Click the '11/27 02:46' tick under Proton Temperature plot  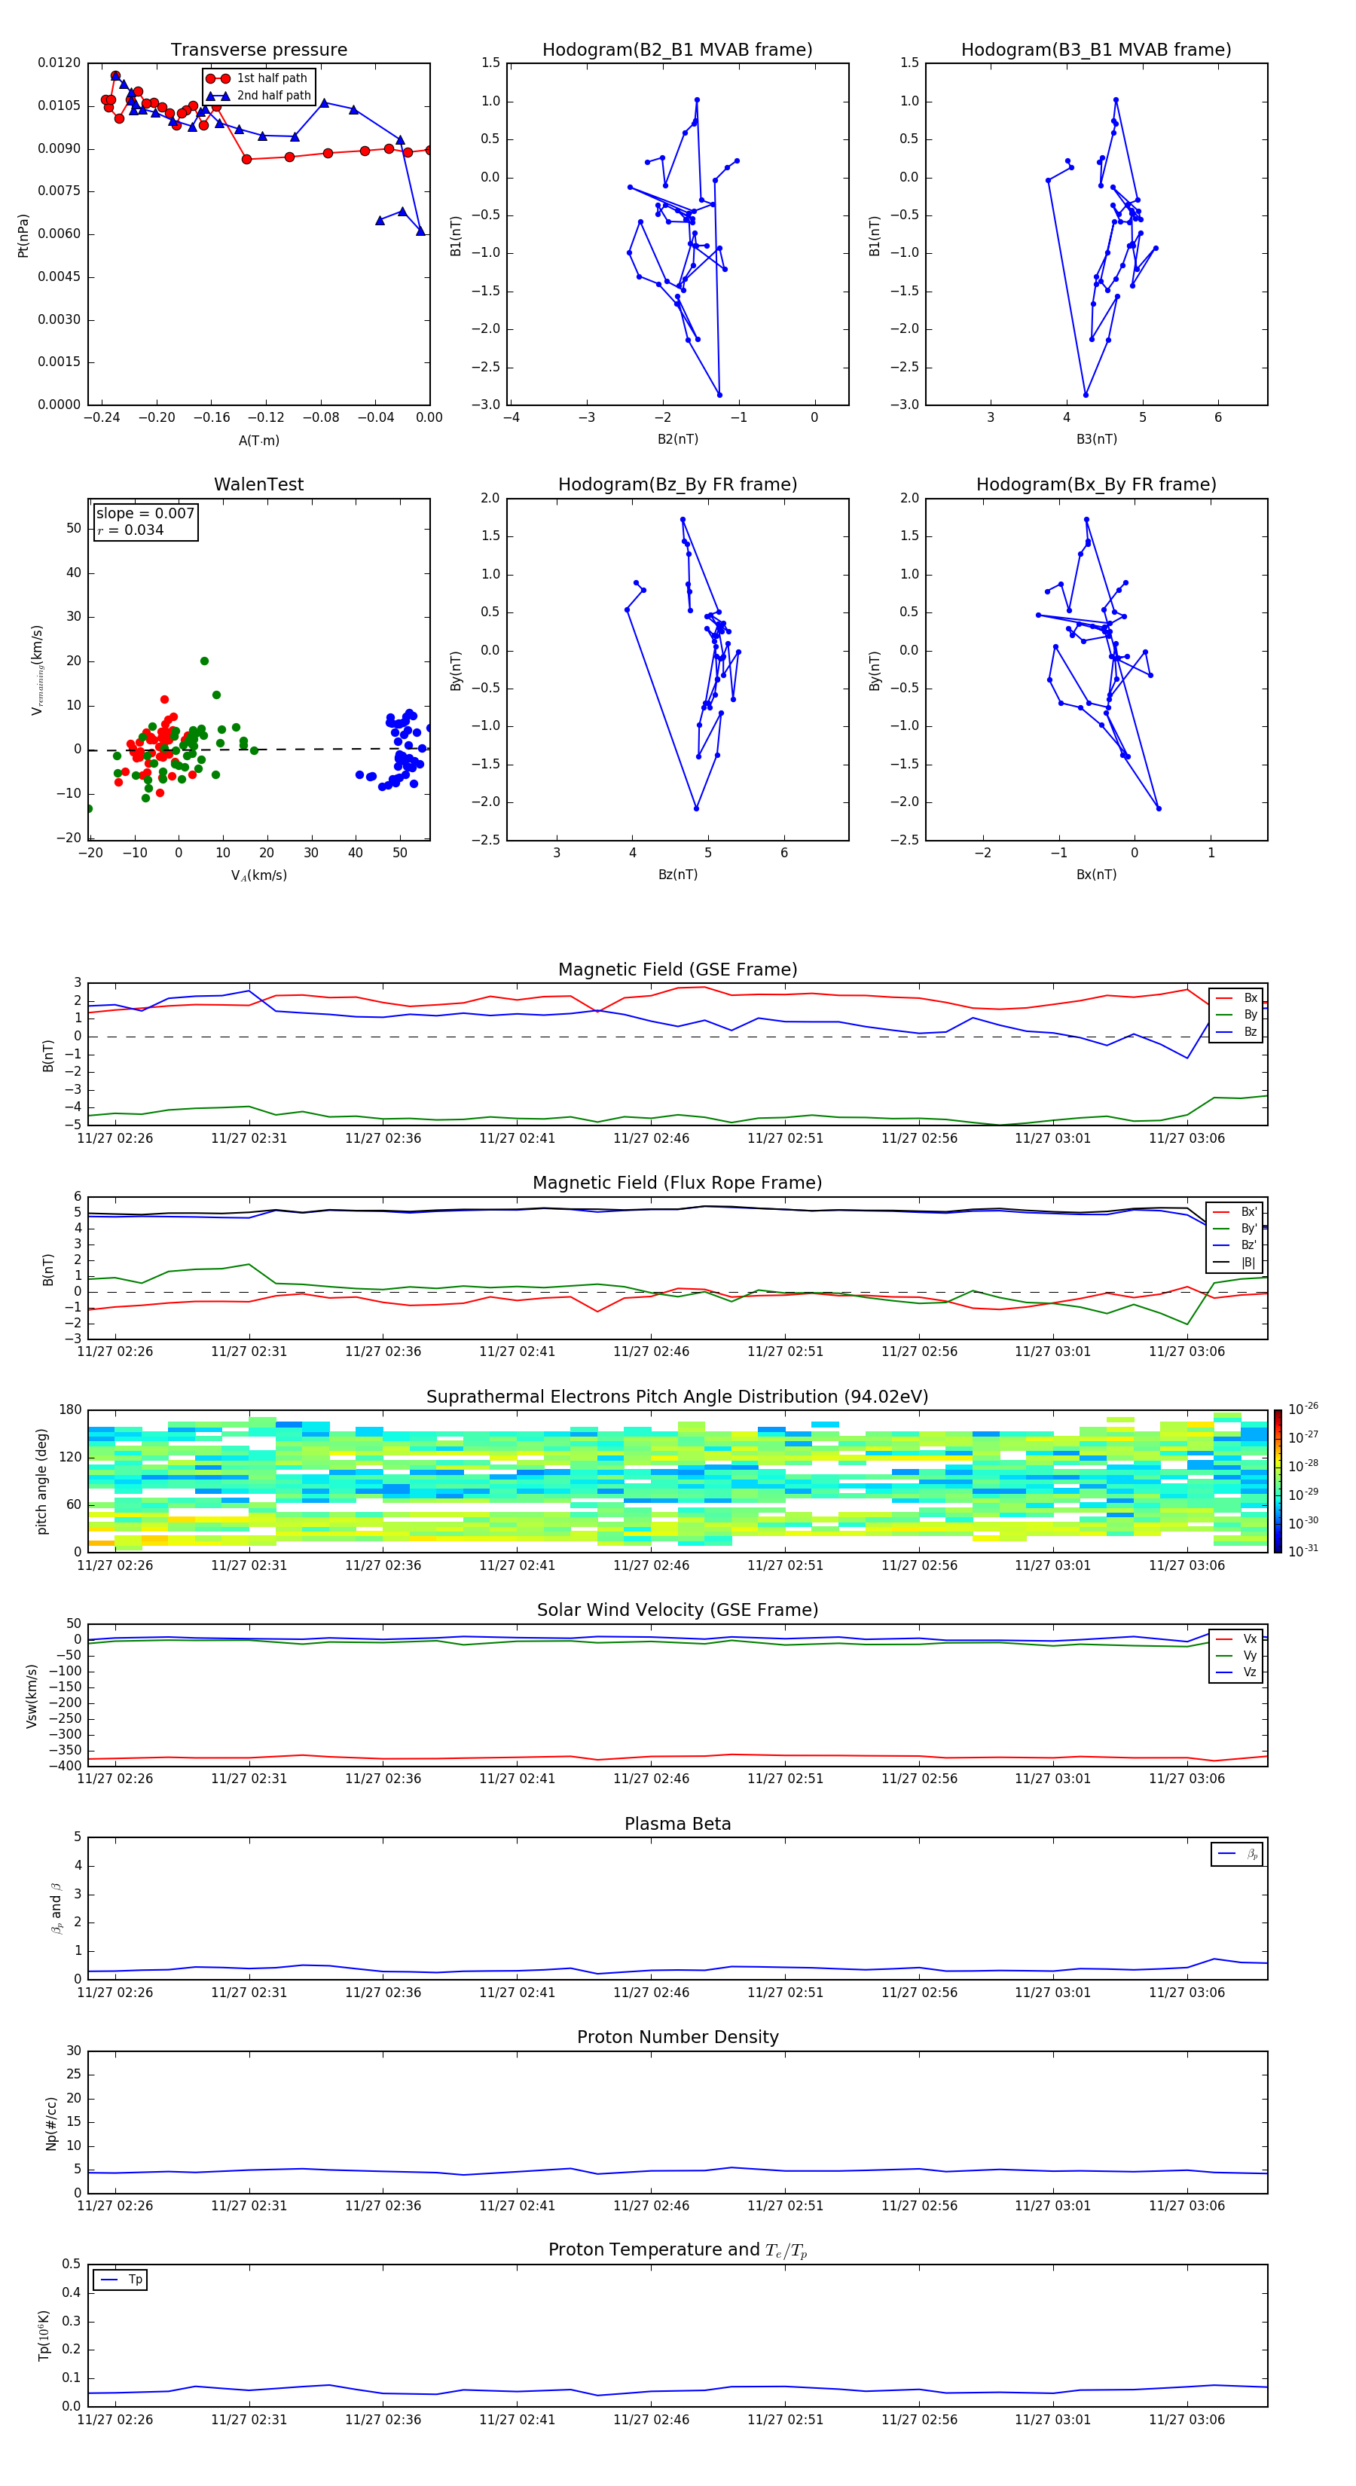click(x=652, y=2420)
